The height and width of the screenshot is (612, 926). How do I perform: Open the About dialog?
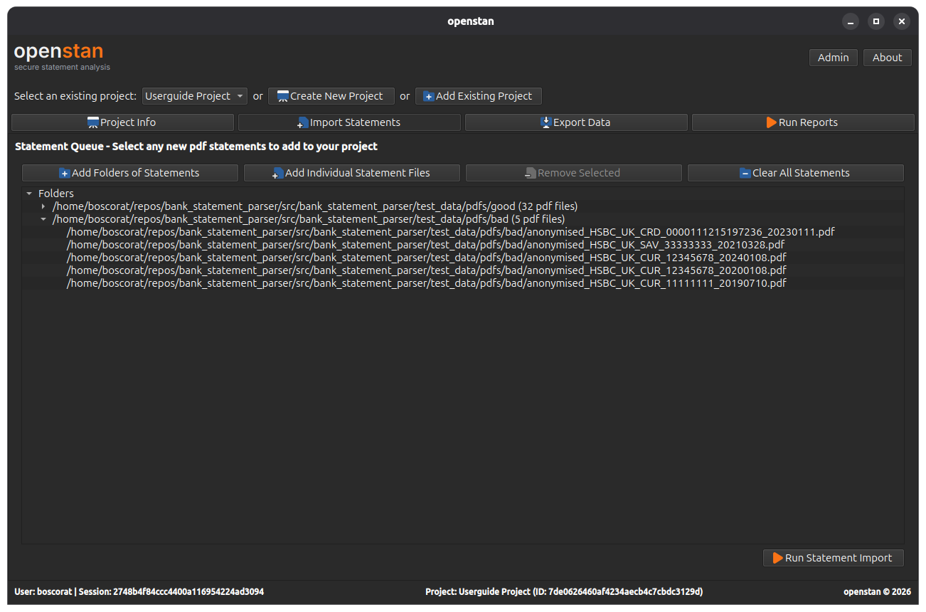click(888, 58)
